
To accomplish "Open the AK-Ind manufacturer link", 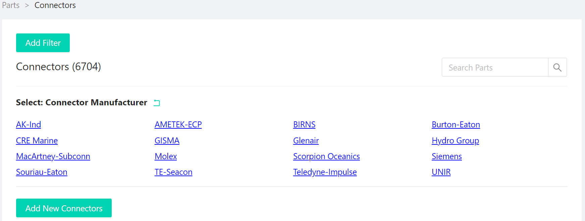I will click(29, 125).
